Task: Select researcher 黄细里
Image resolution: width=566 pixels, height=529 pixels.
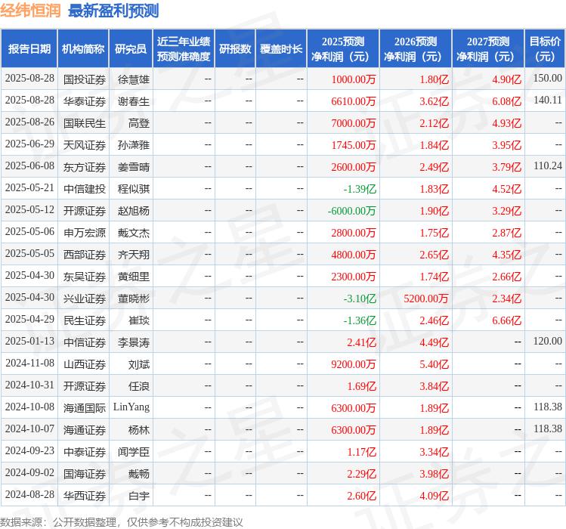Action: pos(134,277)
